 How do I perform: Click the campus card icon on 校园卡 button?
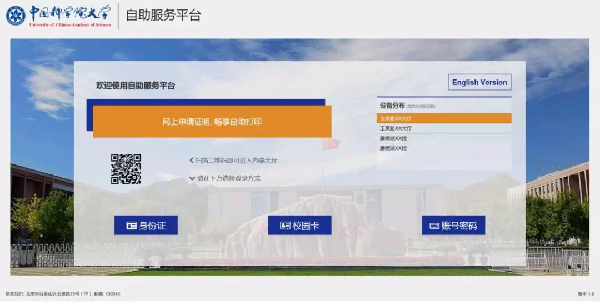click(285, 226)
